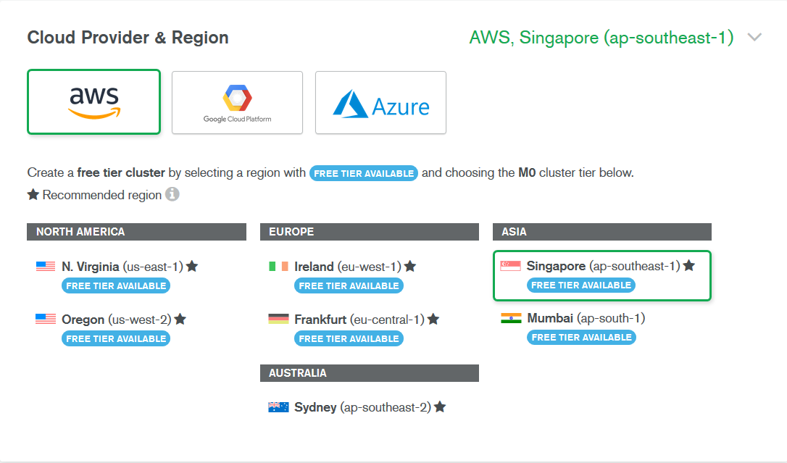The width and height of the screenshot is (787, 463).
Task: Click the AUSTRALIA header
Action: pyautogui.click(x=370, y=373)
